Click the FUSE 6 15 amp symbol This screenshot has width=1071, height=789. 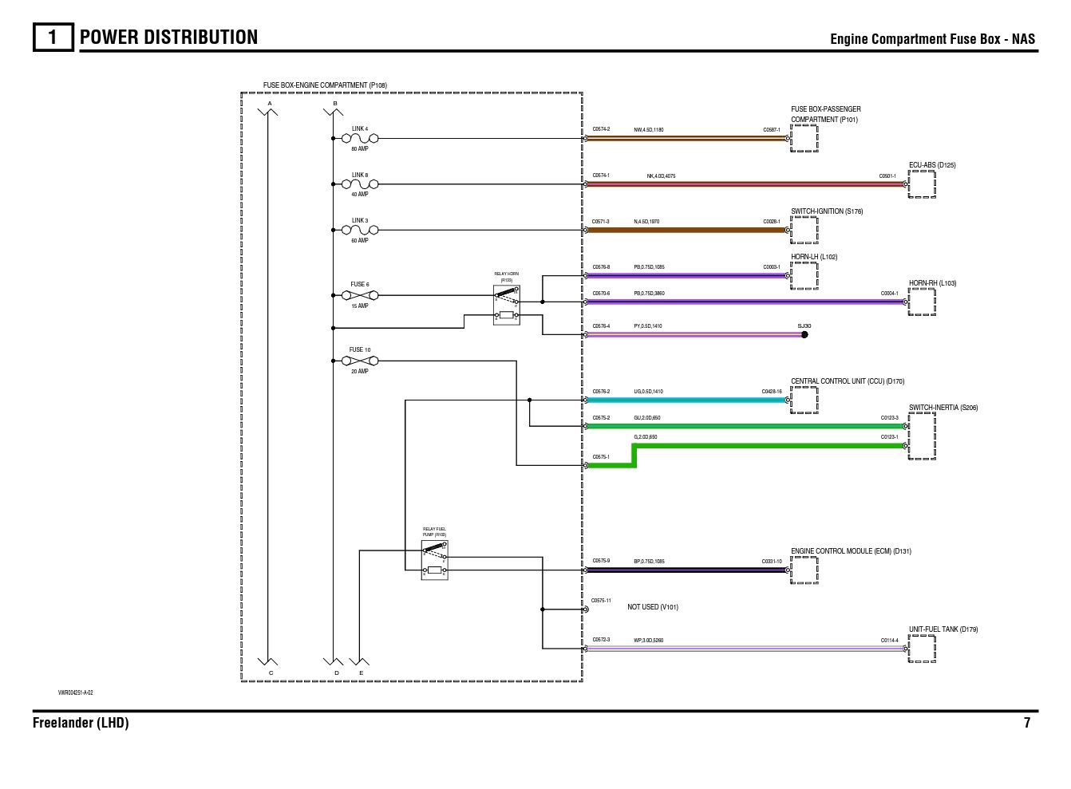click(360, 295)
